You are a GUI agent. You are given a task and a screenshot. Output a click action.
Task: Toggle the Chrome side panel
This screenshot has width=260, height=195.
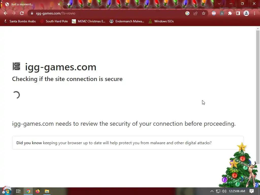pyautogui.click(x=238, y=13)
